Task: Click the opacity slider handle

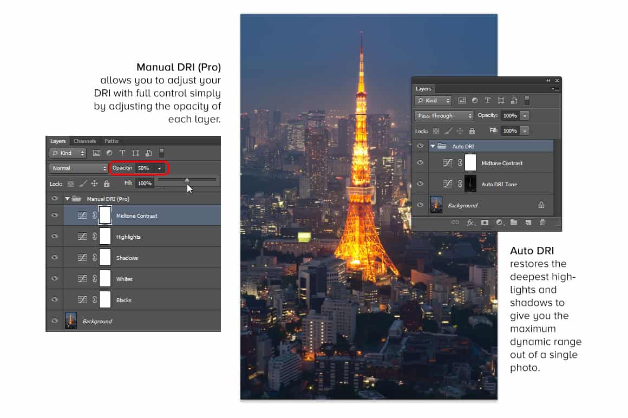Action: (187, 180)
